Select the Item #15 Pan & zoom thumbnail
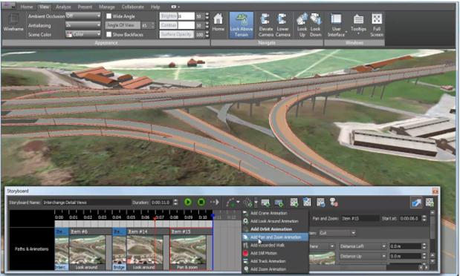Screen dimensions: 460x276 188,249
